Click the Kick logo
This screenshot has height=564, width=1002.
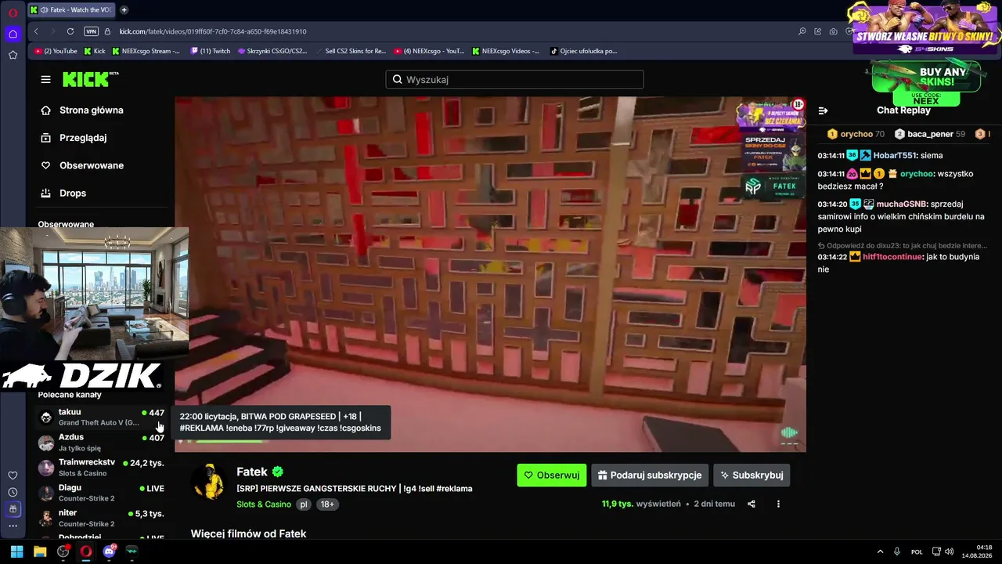pos(90,79)
